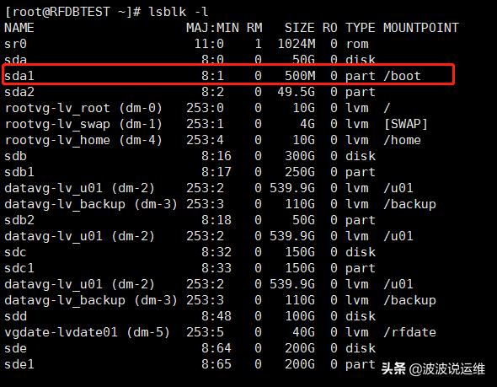Click the 4G size value
497x387 pixels.
(307, 124)
